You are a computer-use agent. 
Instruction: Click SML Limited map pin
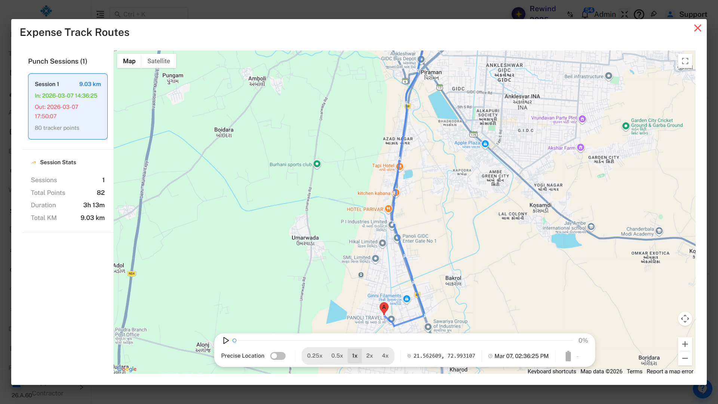click(x=375, y=258)
